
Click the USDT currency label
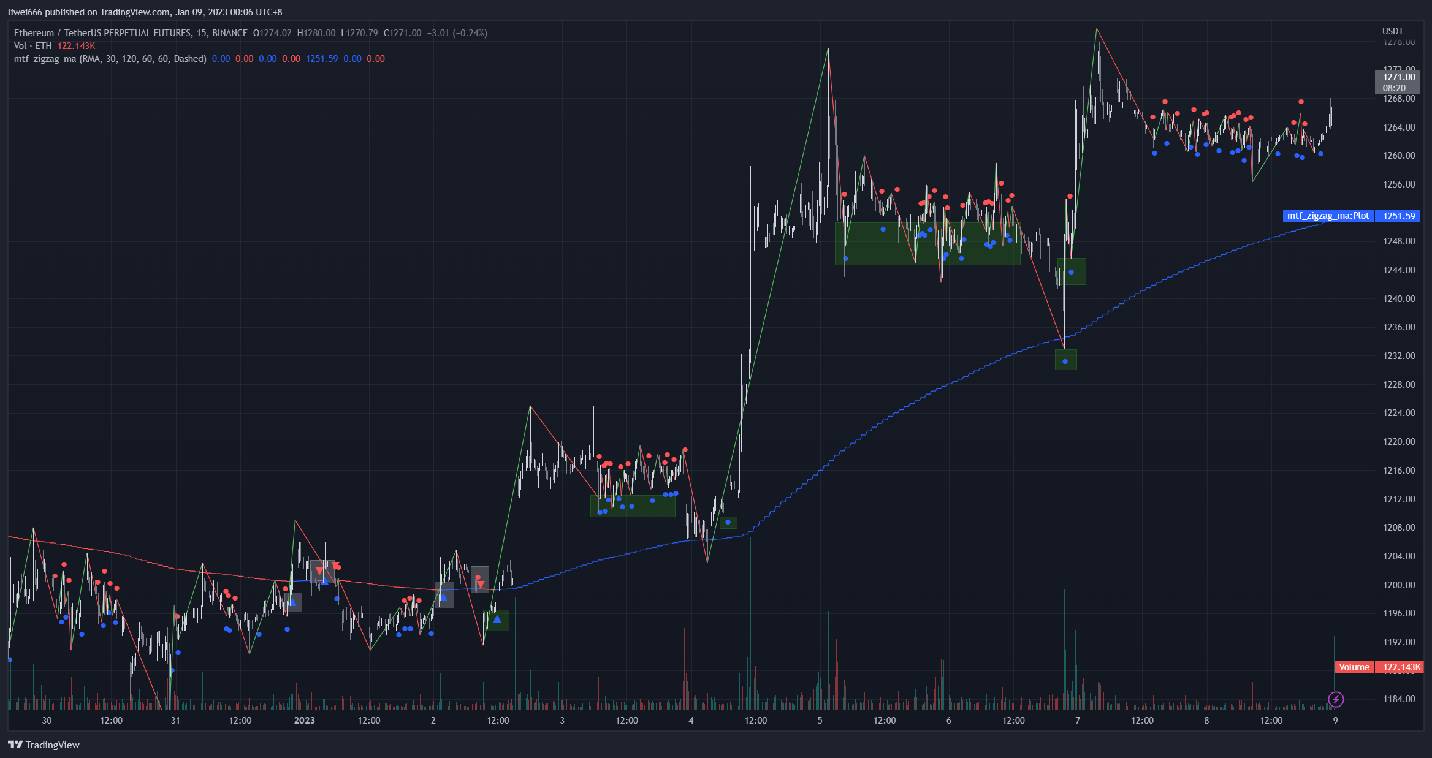pos(1393,31)
